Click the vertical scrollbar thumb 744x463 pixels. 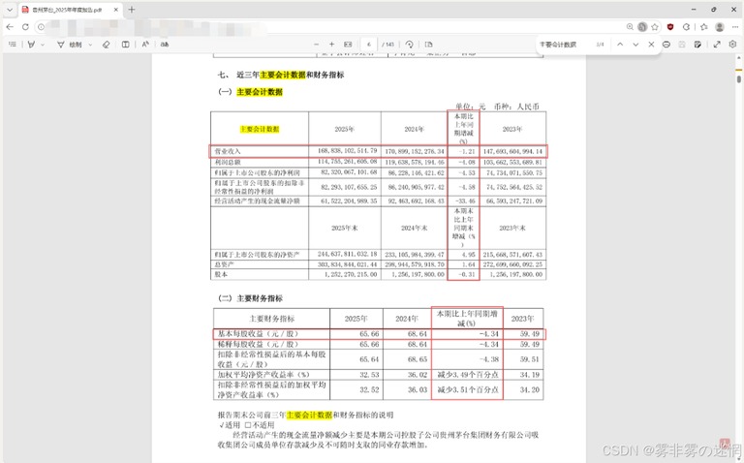tap(739, 78)
